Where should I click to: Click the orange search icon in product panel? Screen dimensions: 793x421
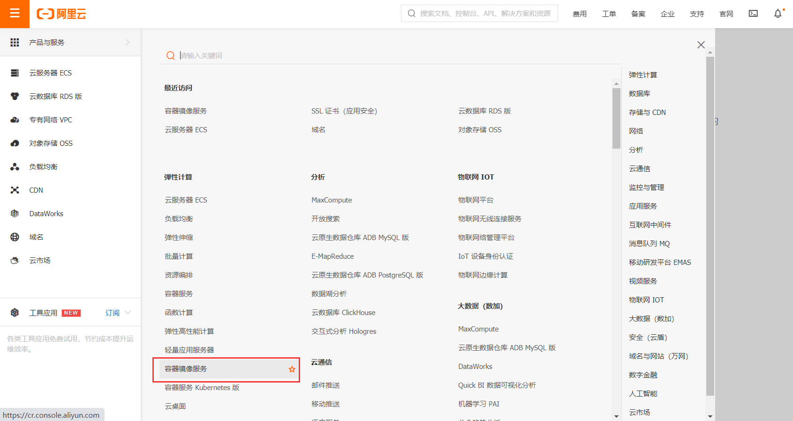[171, 56]
